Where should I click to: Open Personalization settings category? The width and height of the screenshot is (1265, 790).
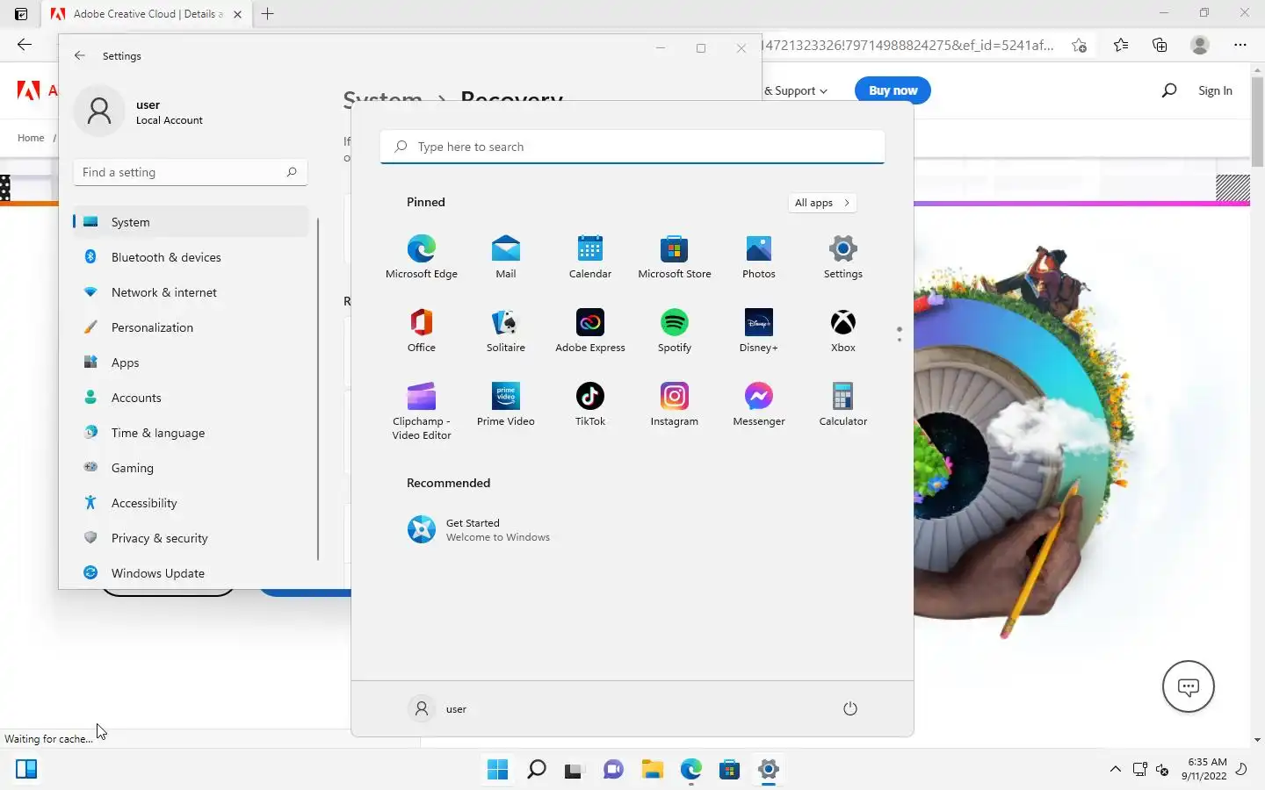(191, 327)
